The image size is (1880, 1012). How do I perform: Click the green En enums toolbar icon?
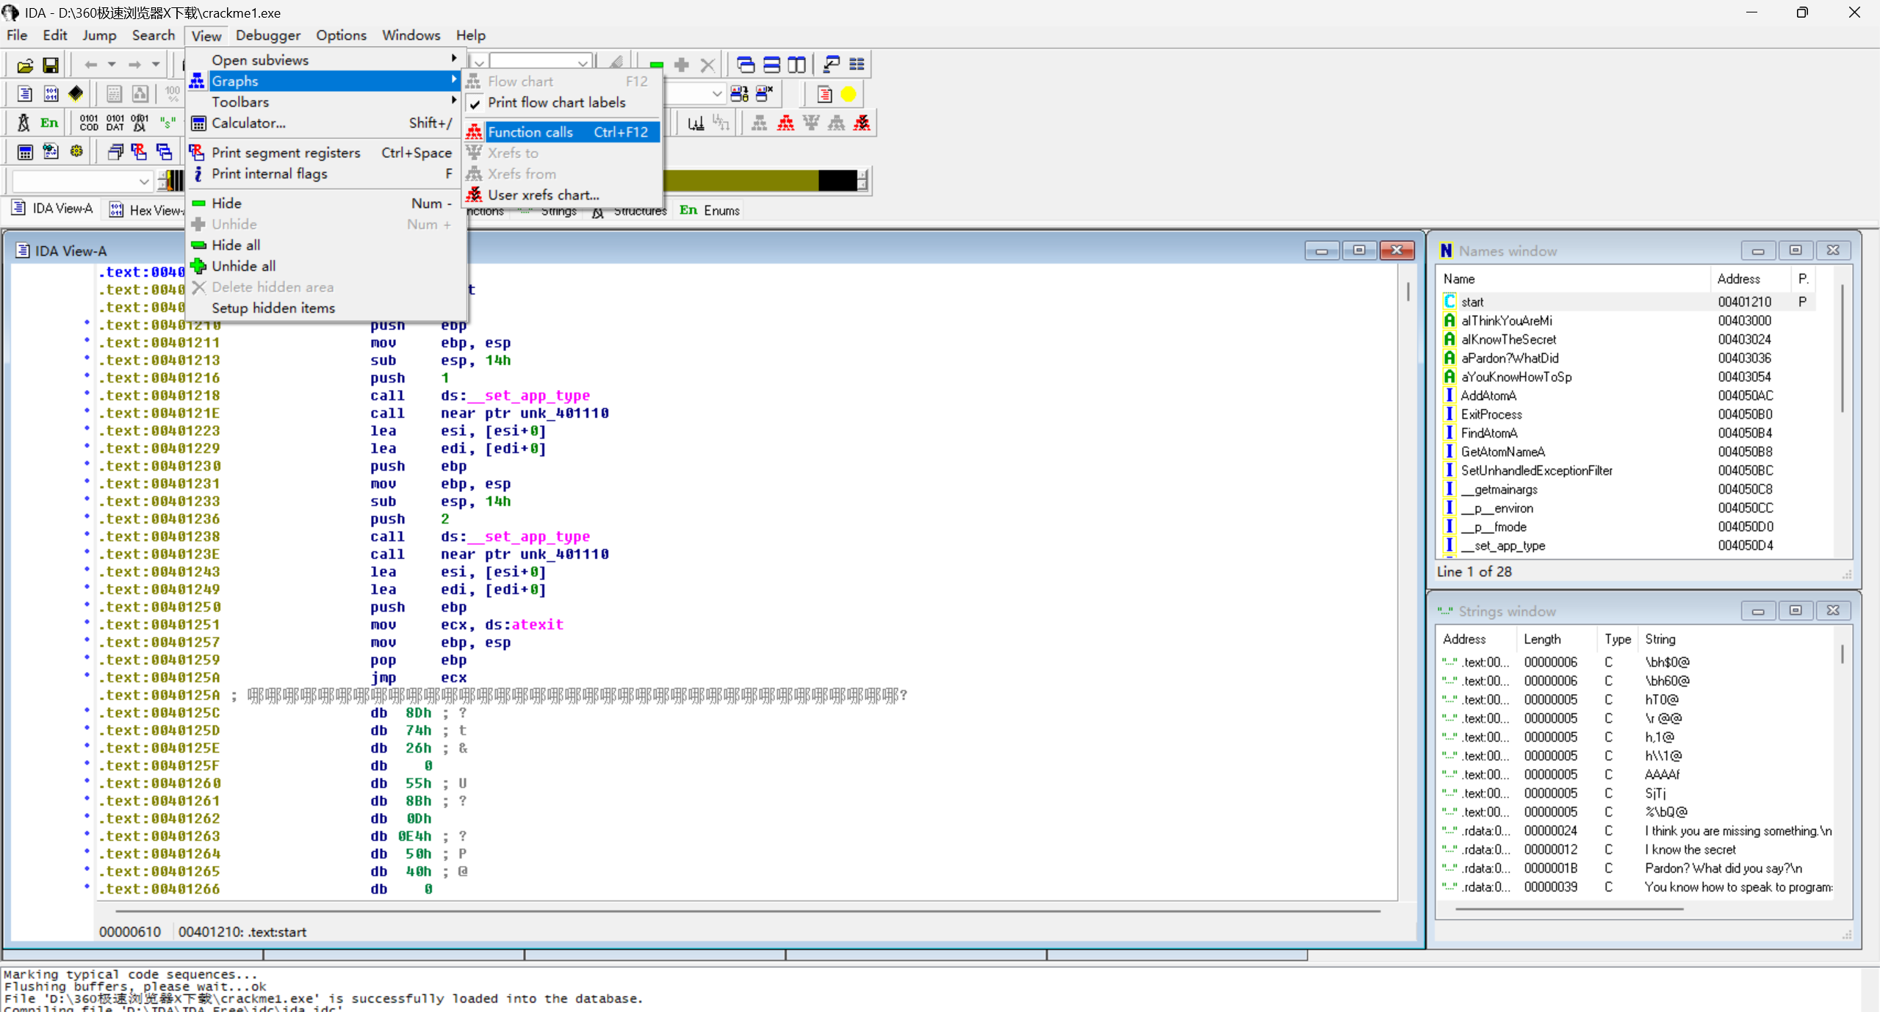[x=49, y=123]
